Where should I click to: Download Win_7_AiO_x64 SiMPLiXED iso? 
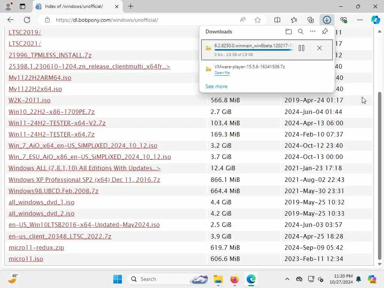(83, 145)
